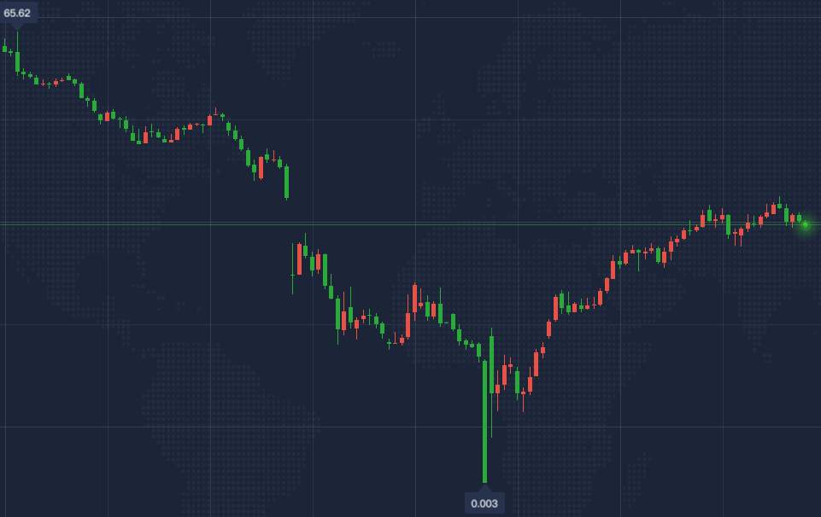Select the green candle with long lower wick in the right-side uptrend
This screenshot has height=517, width=821.
pyautogui.click(x=638, y=259)
